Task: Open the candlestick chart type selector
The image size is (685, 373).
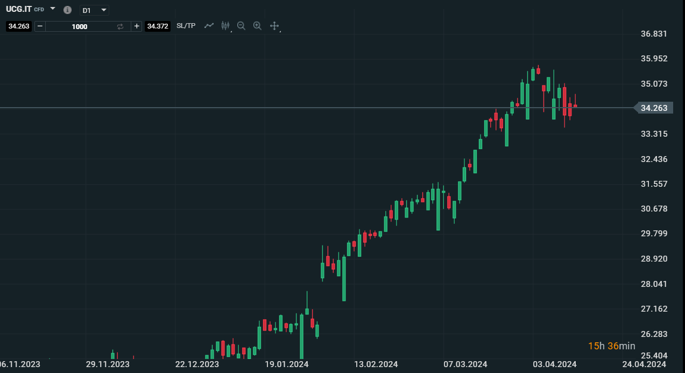Action: coord(225,25)
